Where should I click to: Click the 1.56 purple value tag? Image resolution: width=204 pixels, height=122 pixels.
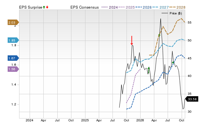tap(13, 69)
